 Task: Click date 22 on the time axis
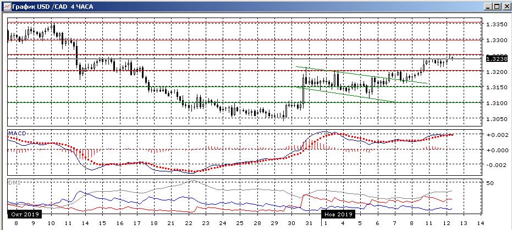[188, 223]
